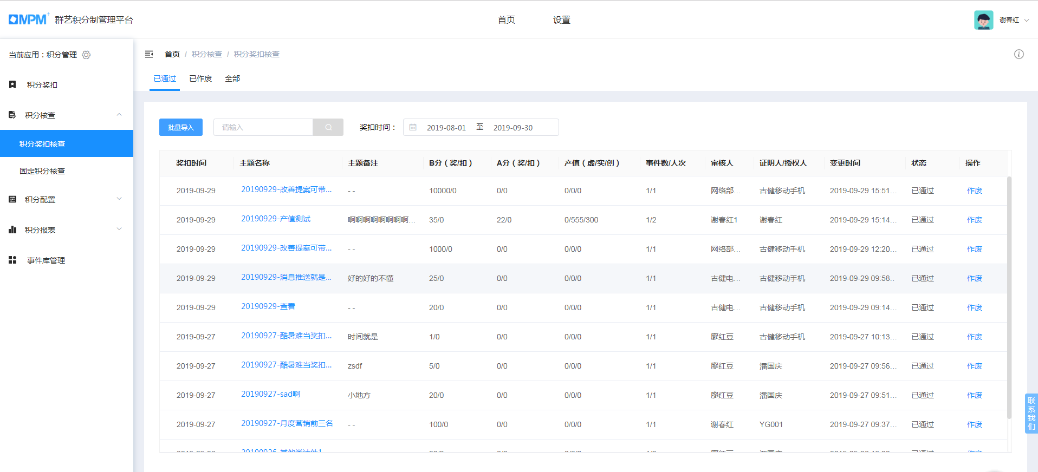
Task: Expand the 积分配置 menu chevron
Action: pyautogui.click(x=119, y=199)
